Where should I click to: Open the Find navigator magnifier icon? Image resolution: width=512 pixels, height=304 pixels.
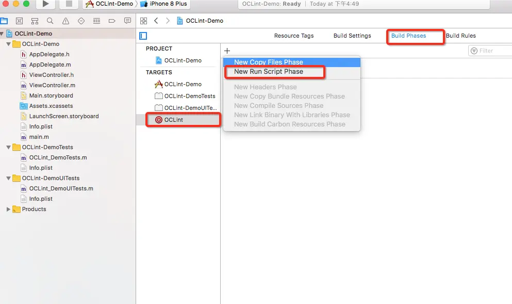click(x=50, y=21)
